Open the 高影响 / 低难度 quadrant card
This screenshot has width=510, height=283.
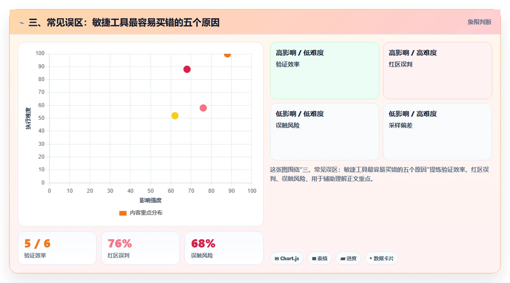click(x=325, y=70)
